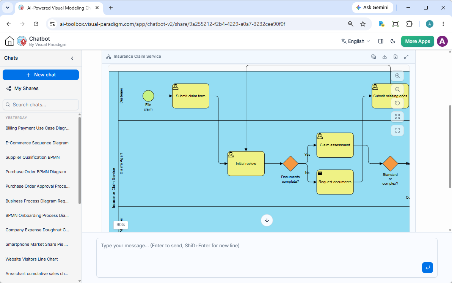Click the message input box
The height and width of the screenshot is (283, 452).
coord(267,258)
